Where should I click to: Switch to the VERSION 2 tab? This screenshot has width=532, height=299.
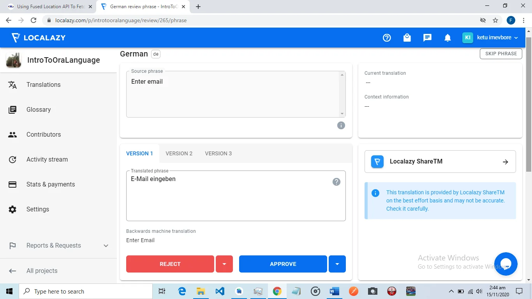(x=179, y=153)
